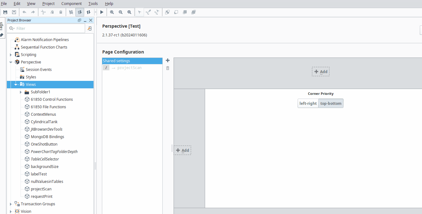Image resolution: width=422 pixels, height=214 pixels.
Task: Select the ContextMenus view
Action: [x=43, y=114]
